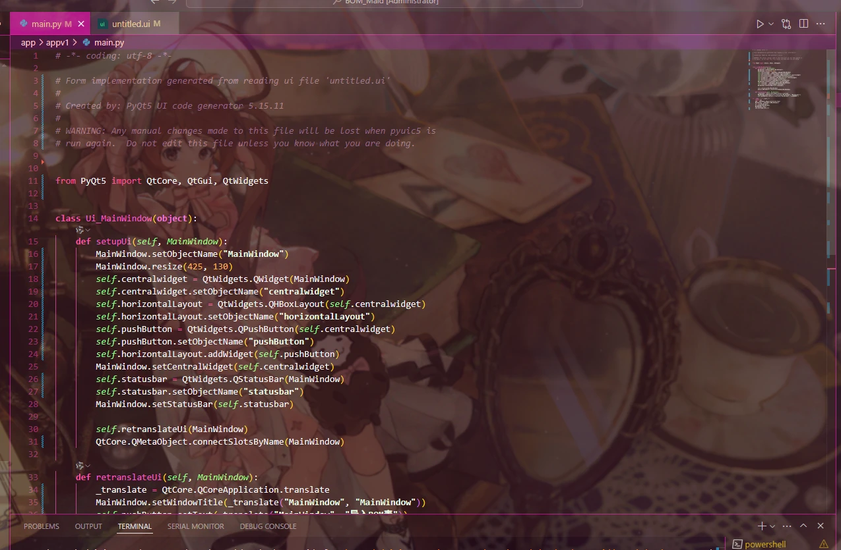Image resolution: width=841 pixels, height=550 pixels.
Task: Click line number 14 in the gutter
Action: click(x=34, y=219)
